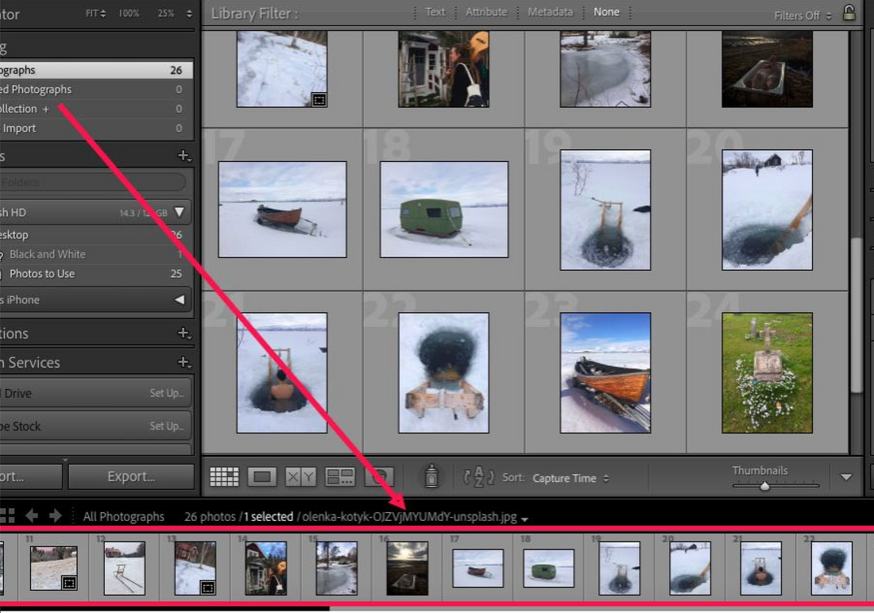The image size is (874, 613).
Task: Select filmstrip thumbnail 12 sled
Action: point(124,569)
